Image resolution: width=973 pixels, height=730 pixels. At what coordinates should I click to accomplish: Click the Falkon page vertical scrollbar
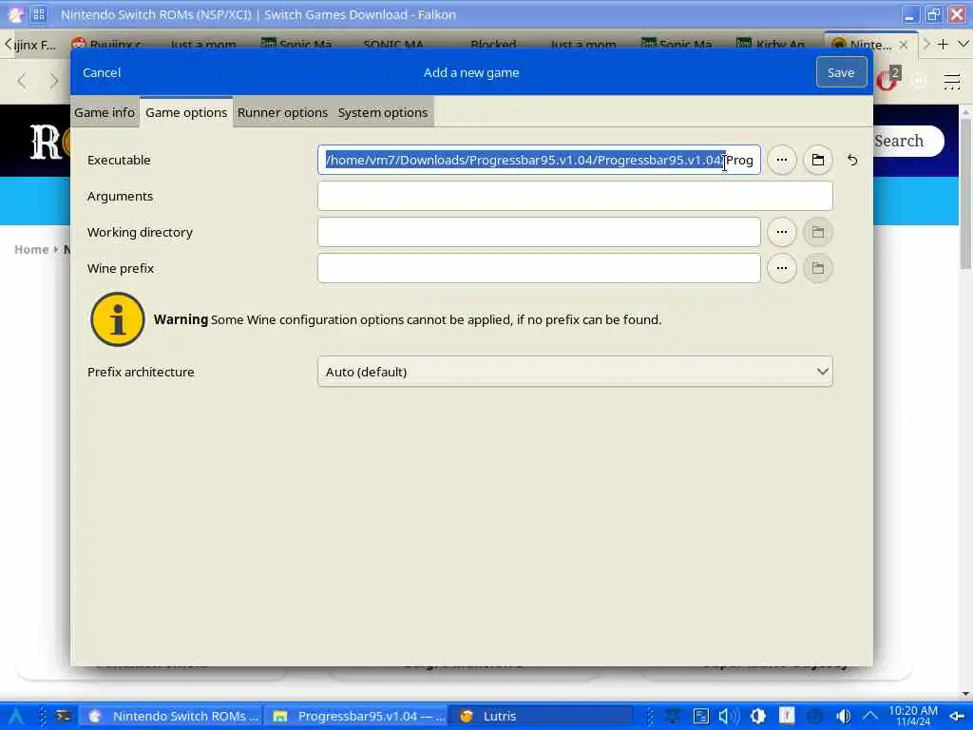[x=965, y=192]
